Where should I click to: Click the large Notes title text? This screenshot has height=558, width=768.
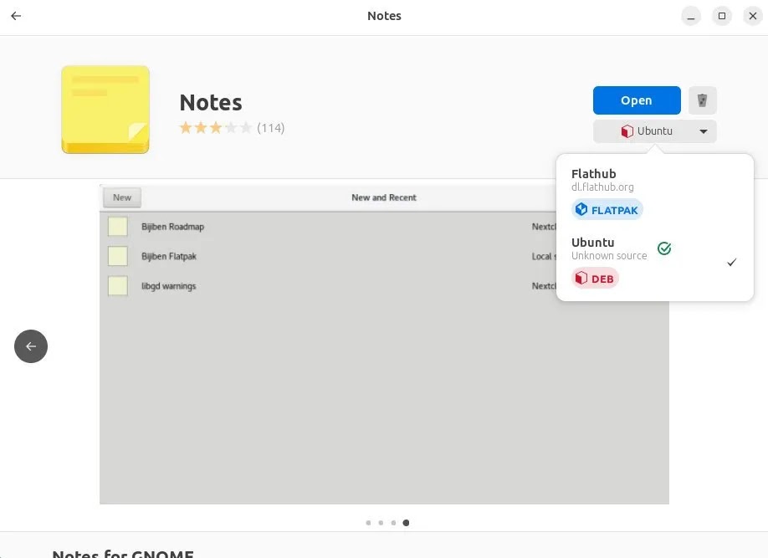(211, 103)
